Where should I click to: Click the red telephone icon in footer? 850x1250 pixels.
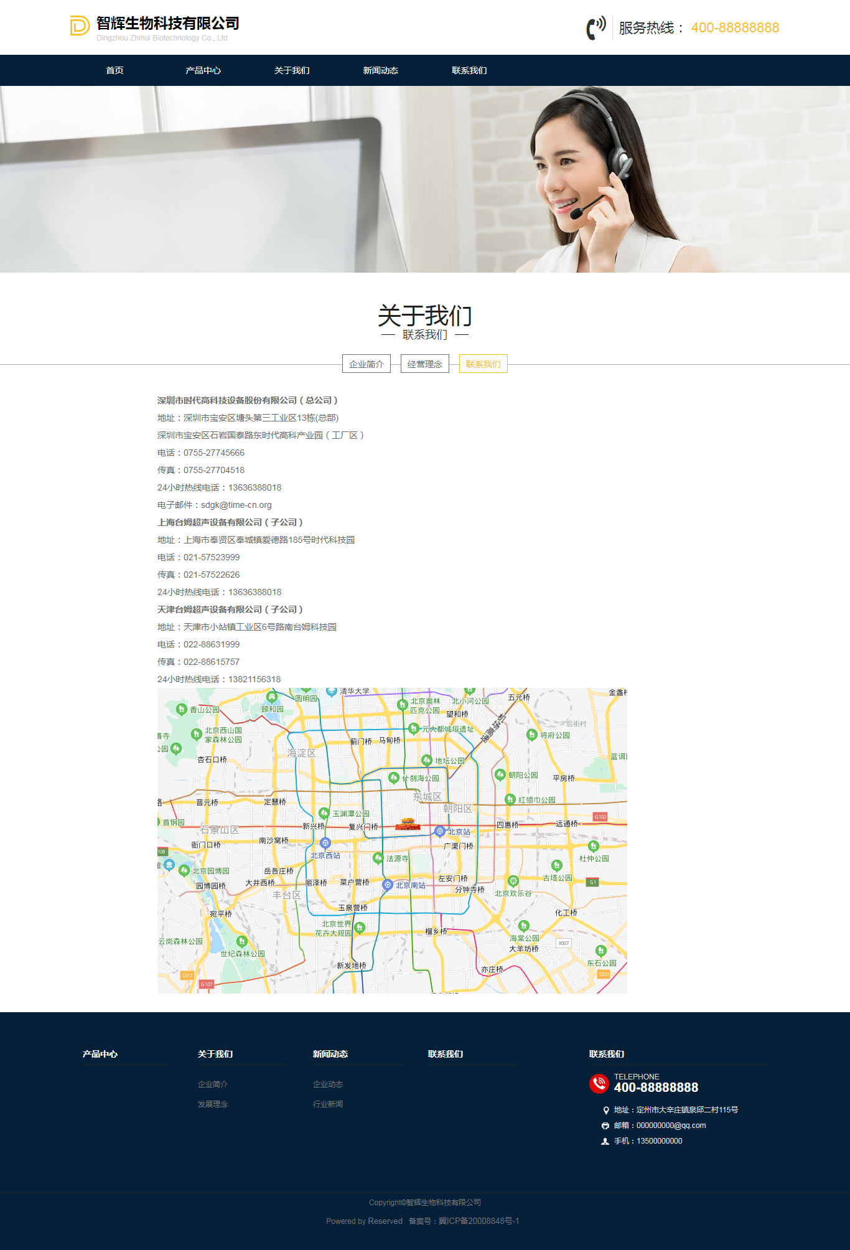click(599, 1084)
